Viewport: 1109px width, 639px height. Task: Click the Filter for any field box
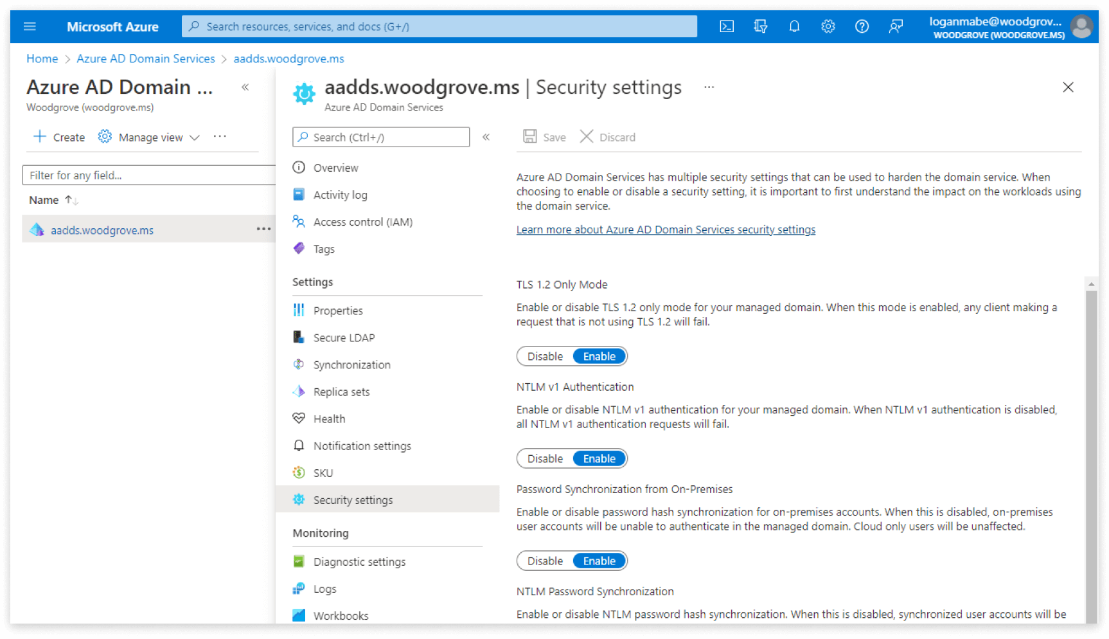149,175
